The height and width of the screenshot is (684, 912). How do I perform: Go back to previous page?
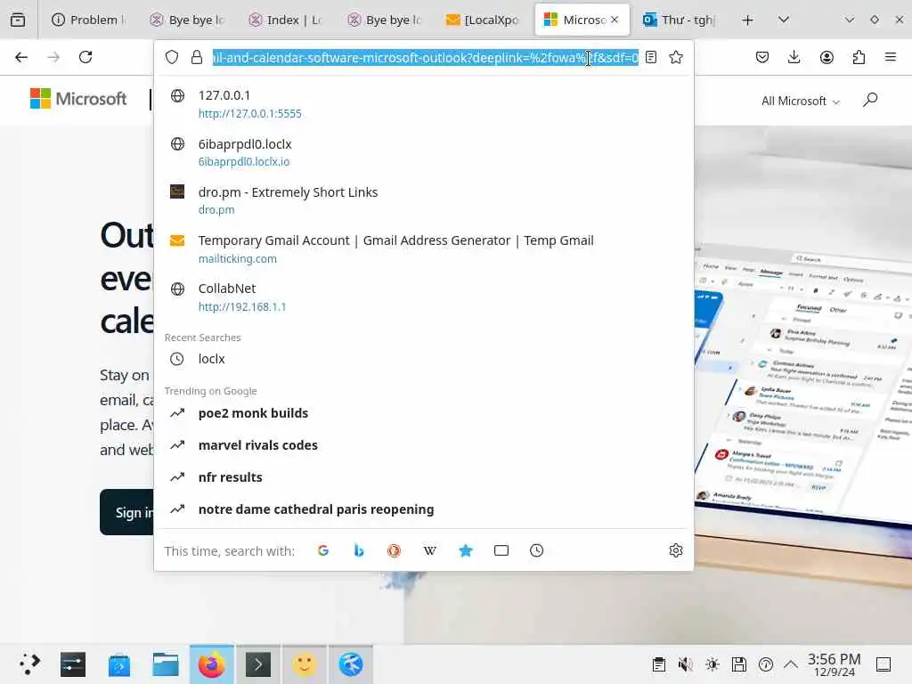click(x=21, y=57)
